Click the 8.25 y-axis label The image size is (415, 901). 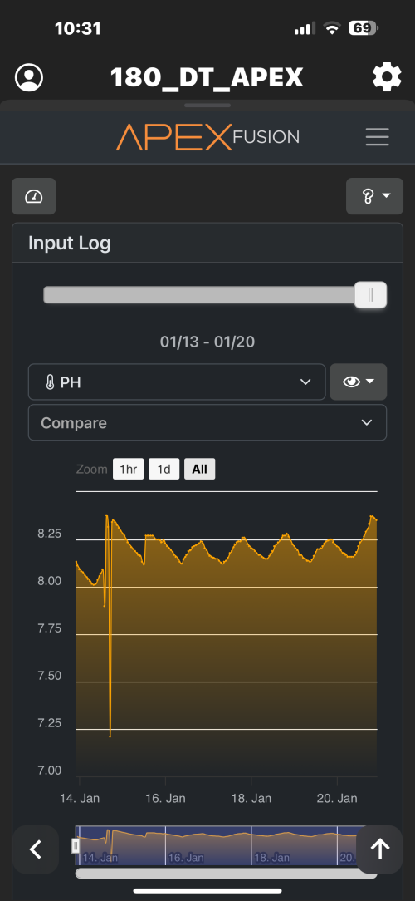pyautogui.click(x=49, y=534)
